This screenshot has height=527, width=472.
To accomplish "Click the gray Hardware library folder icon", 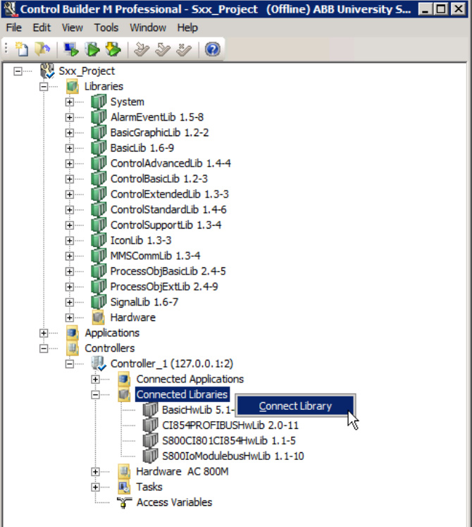I will click(x=99, y=317).
